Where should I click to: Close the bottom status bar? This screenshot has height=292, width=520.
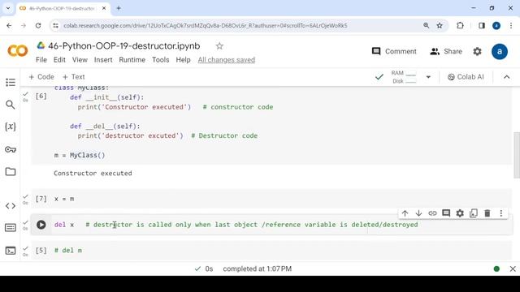tap(513, 268)
